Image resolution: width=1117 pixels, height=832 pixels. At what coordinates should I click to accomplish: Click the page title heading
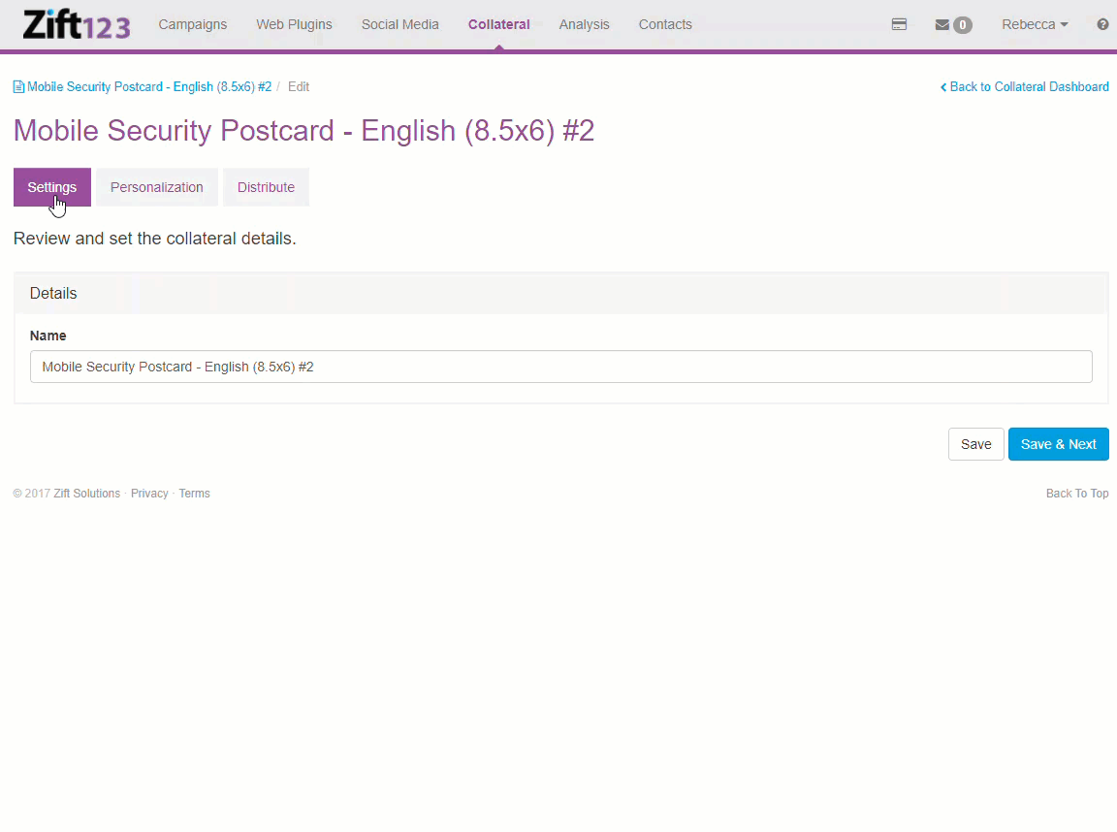[303, 131]
